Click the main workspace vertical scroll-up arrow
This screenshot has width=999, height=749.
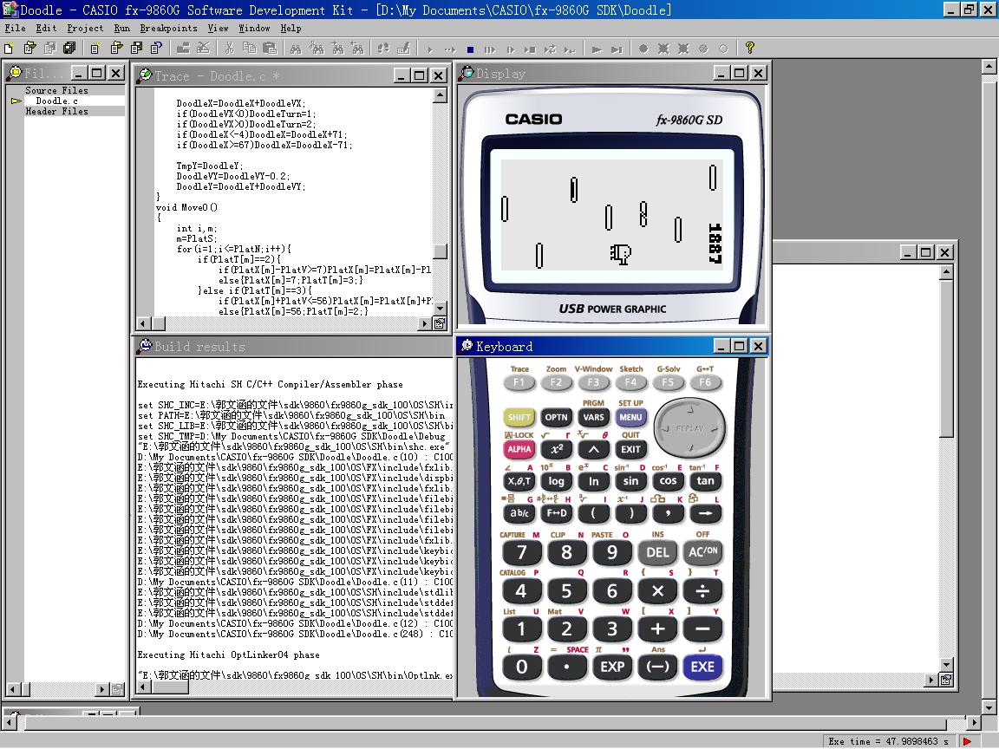989,66
